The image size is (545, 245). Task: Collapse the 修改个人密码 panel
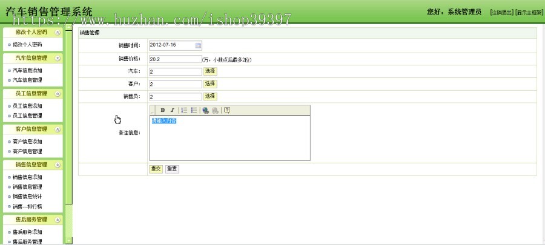point(58,32)
